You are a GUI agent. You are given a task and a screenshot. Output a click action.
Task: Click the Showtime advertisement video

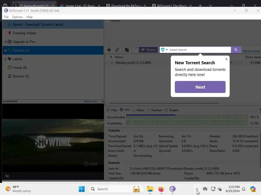point(53,142)
